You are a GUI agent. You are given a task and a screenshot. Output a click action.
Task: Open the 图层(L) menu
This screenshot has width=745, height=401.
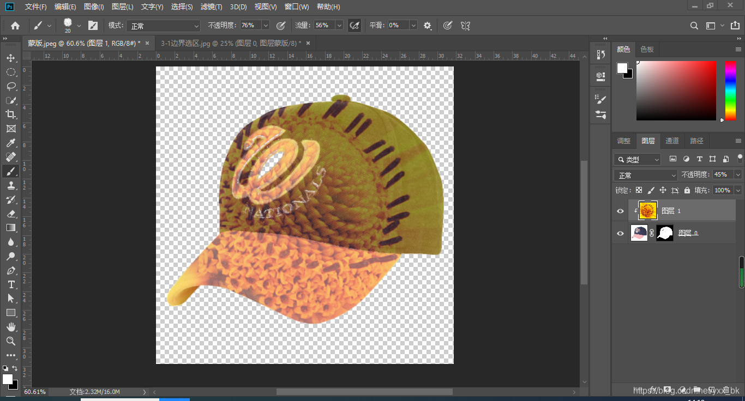(x=122, y=7)
